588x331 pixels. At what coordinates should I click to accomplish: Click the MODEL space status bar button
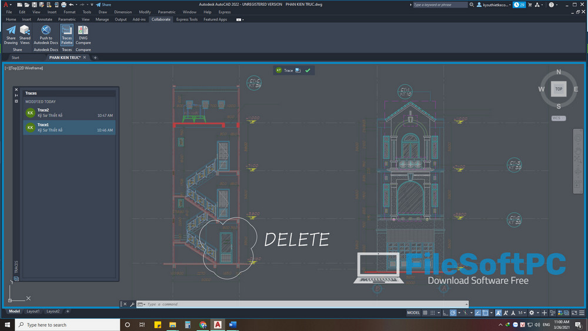[x=413, y=313]
